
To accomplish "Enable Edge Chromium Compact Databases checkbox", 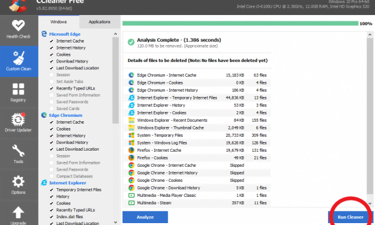I will (51, 176).
